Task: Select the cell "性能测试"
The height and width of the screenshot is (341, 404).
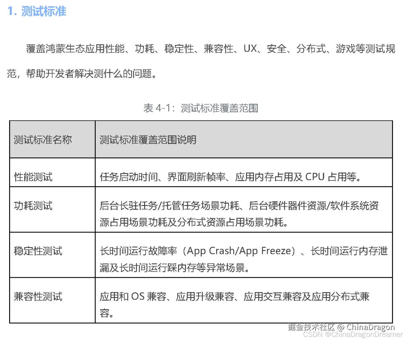Action: click(53, 172)
